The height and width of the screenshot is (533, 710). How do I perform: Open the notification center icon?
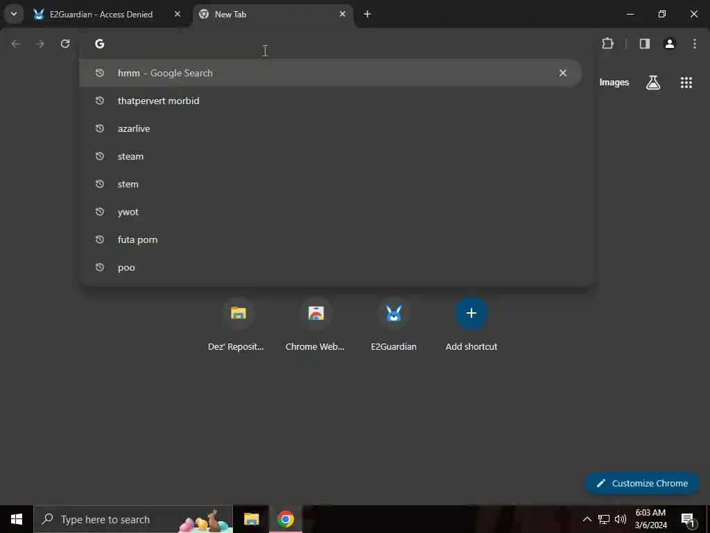click(688, 519)
